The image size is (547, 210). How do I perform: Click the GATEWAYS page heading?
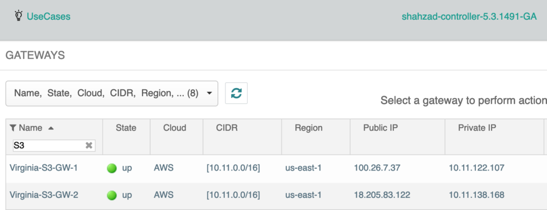click(35, 55)
